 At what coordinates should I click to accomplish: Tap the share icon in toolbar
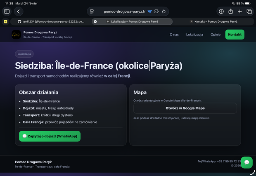click(x=231, y=12)
